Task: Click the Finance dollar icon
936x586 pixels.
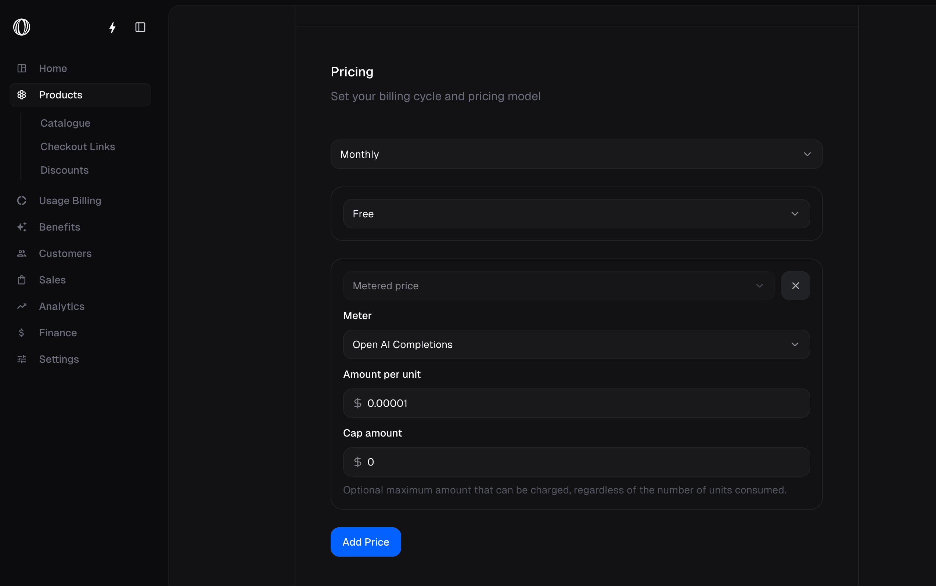Action: coord(22,333)
